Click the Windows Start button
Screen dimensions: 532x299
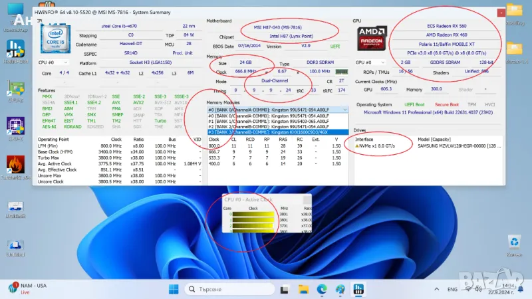(x=173, y=289)
